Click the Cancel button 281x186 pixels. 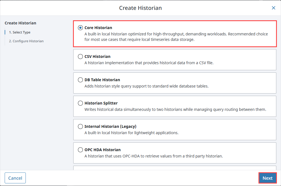point(15,178)
